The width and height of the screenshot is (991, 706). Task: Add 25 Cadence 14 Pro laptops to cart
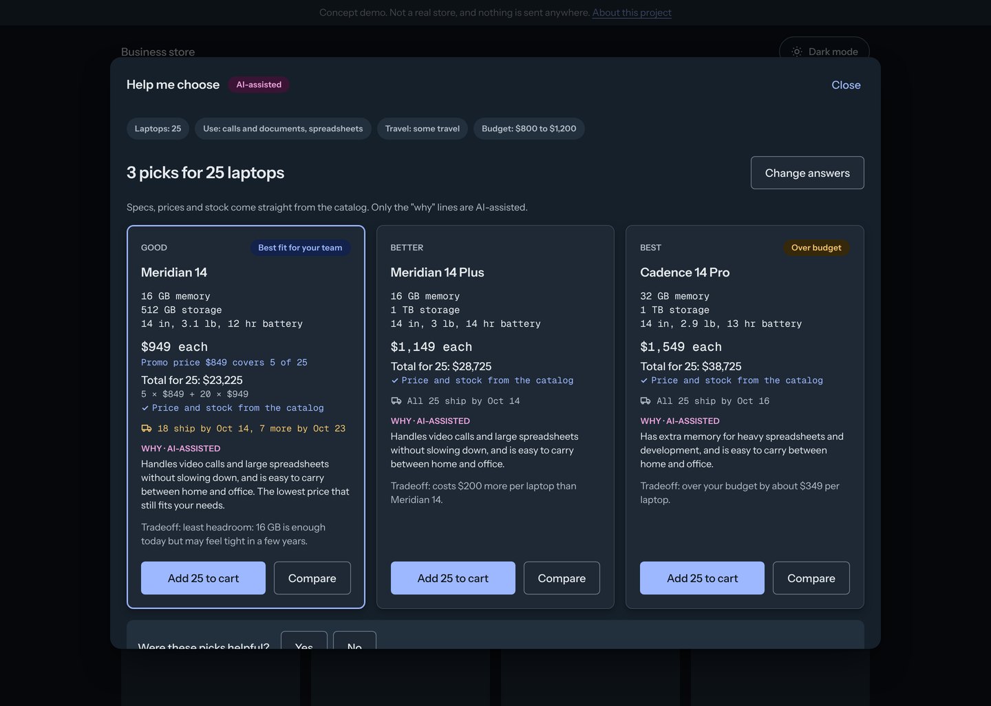[x=702, y=578]
